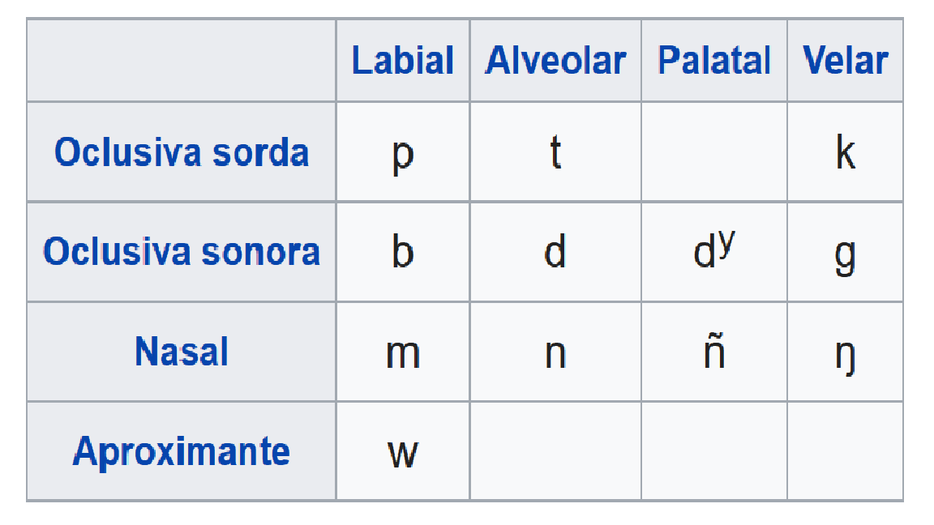The image size is (934, 525).
Task: Select the plain 'n' alveolar nasal cell
Action: [x=555, y=353]
